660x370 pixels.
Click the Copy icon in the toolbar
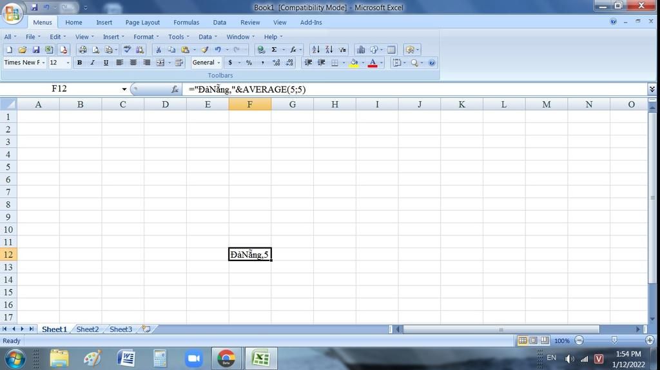click(171, 50)
